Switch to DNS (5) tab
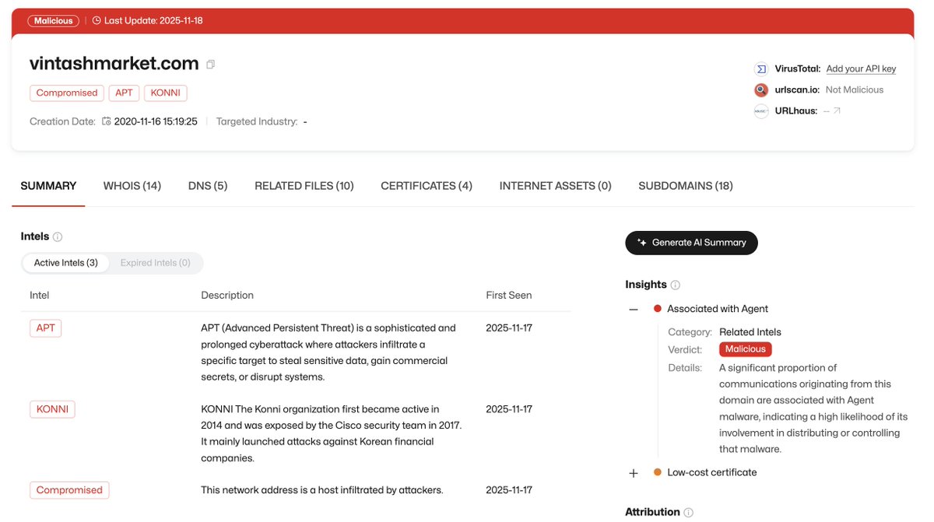Image resolution: width=934 pixels, height=522 pixels. pos(208,186)
